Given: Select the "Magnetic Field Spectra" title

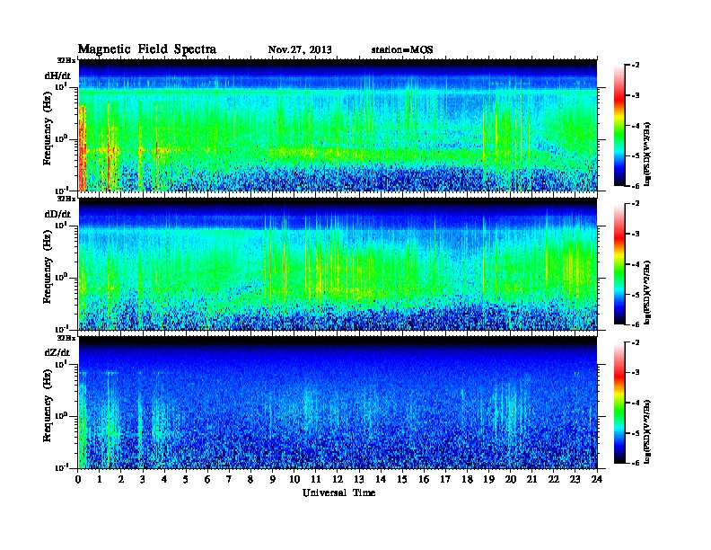Looking at the screenshot, I should pyautogui.click(x=147, y=49).
